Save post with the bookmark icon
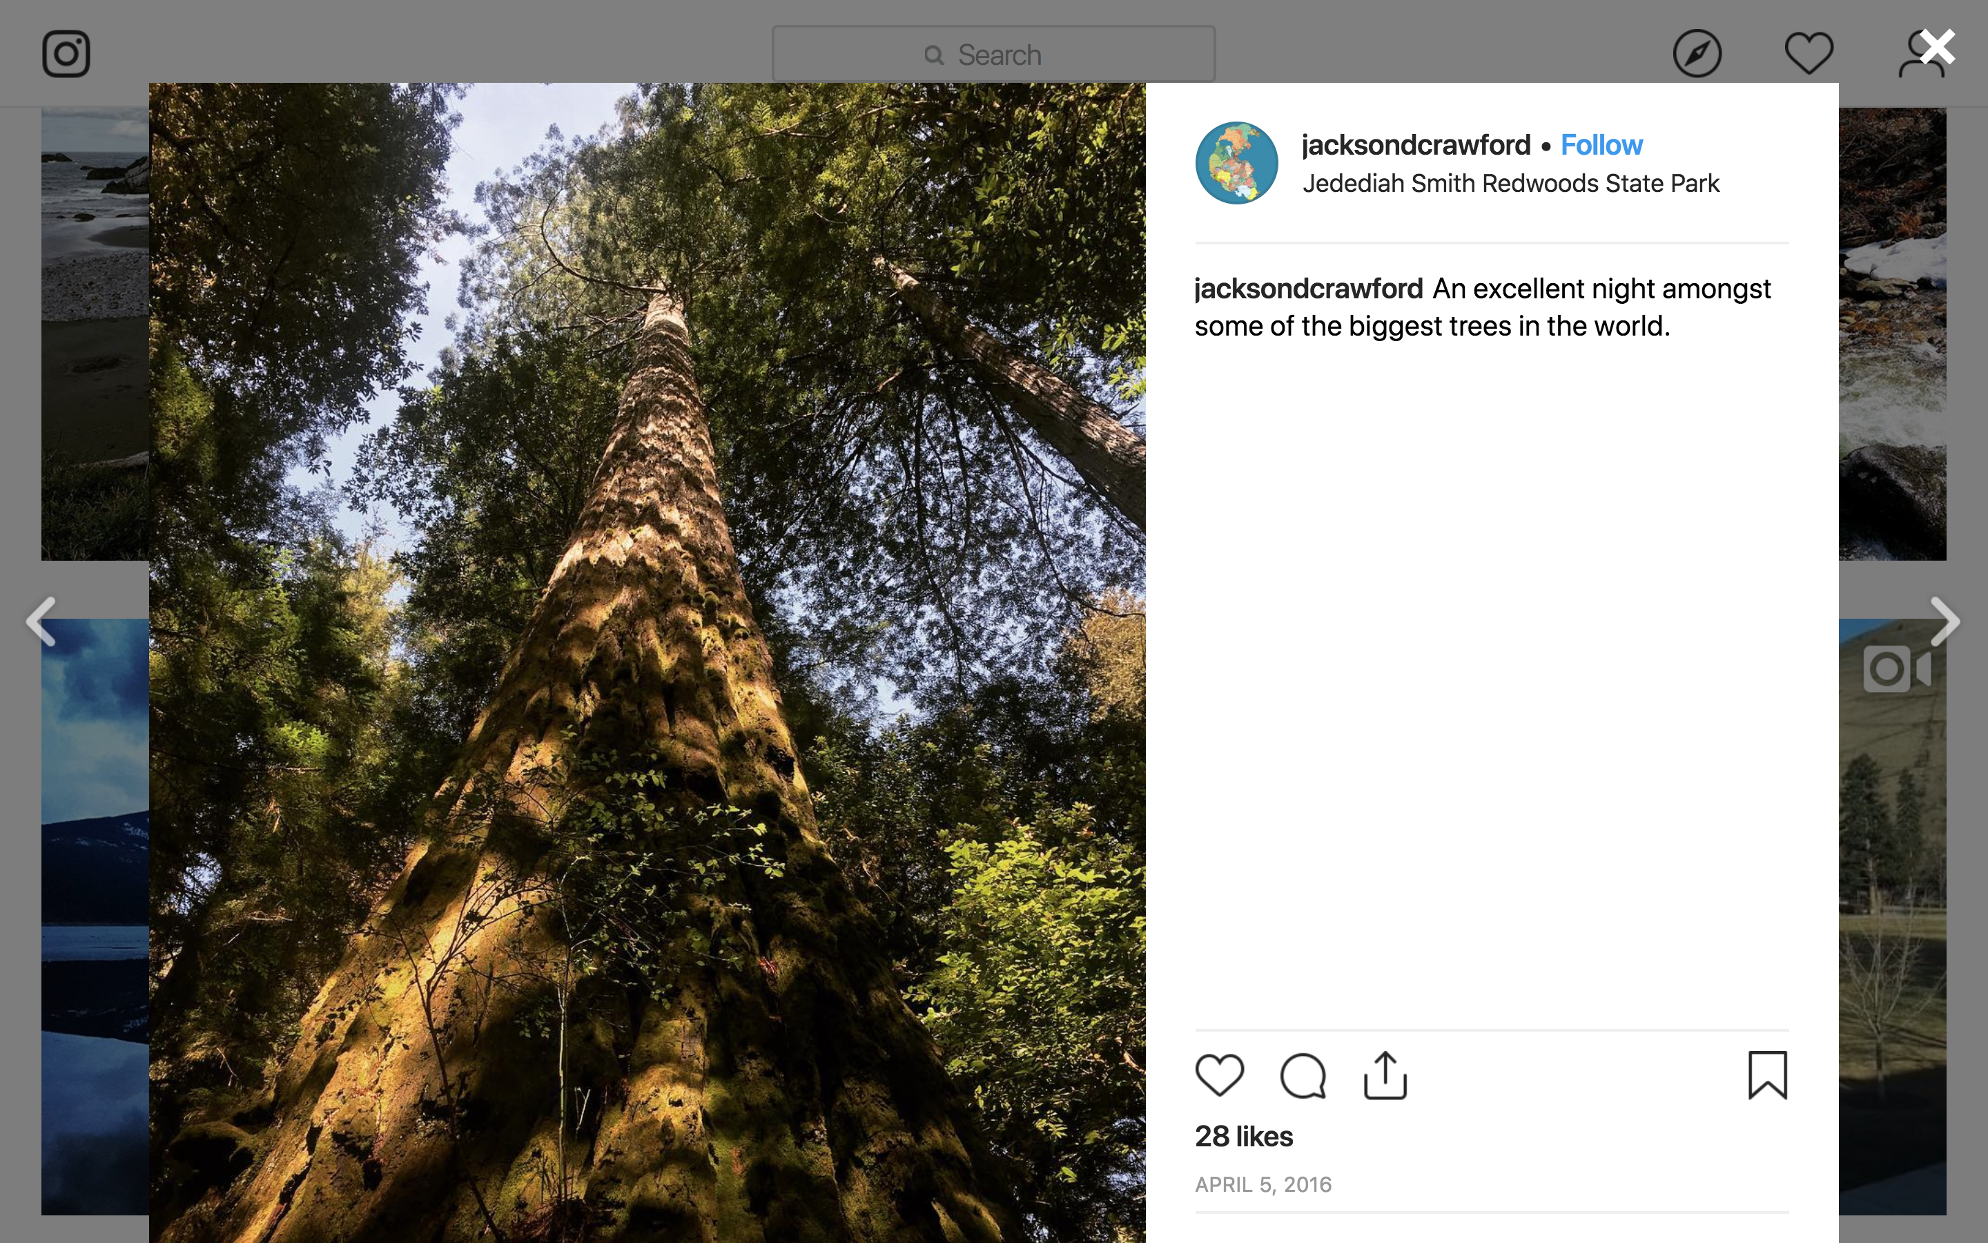 (1767, 1075)
